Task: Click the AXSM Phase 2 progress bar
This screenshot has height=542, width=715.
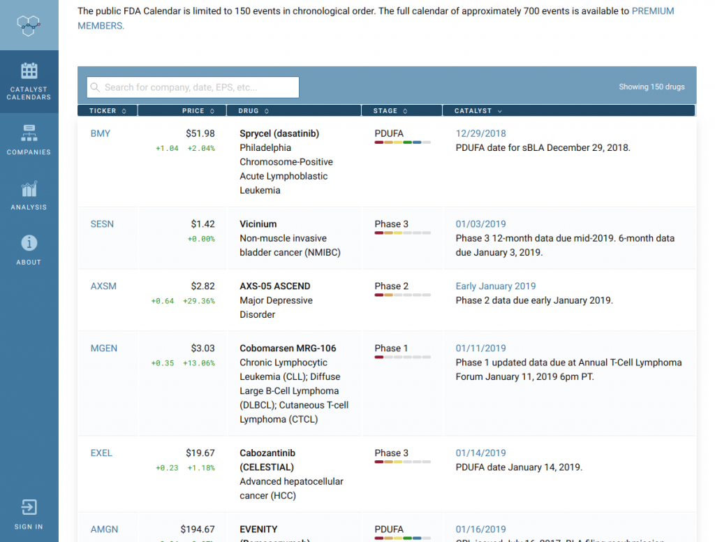Action: click(403, 295)
